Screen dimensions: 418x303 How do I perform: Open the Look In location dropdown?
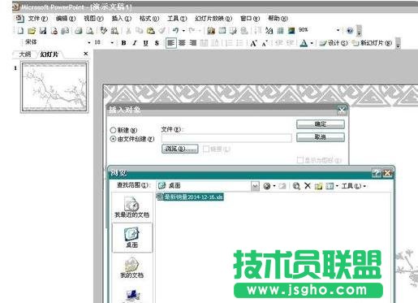255,186
